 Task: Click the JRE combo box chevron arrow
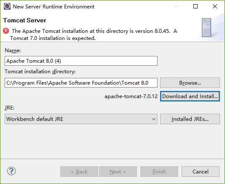tap(154, 119)
